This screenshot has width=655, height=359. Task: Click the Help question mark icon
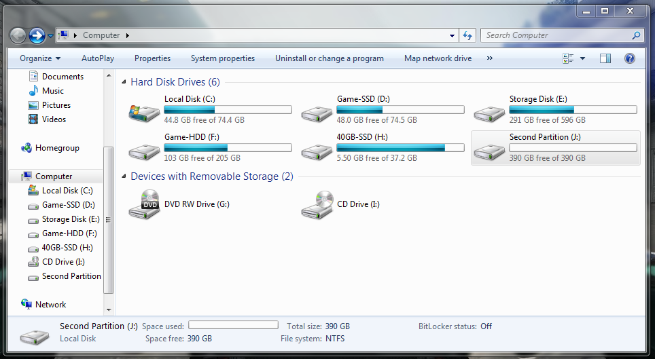point(629,58)
